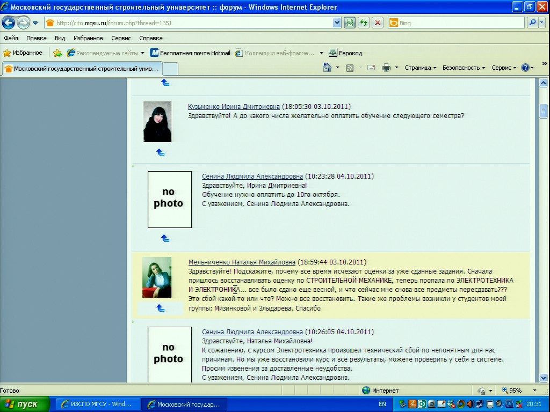Viewport: 550px width, 412px height.
Task: Open the Сервис command bar menu
Action: [504, 68]
